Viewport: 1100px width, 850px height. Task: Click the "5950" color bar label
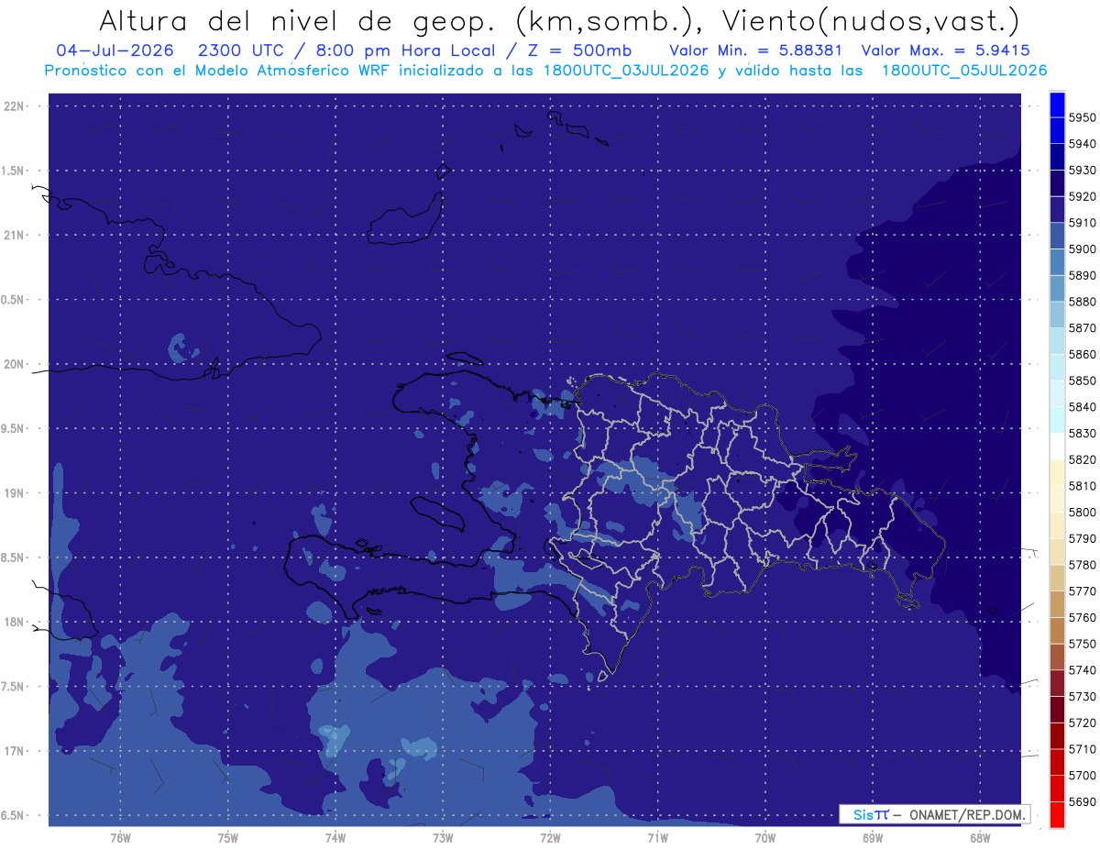point(1082,117)
